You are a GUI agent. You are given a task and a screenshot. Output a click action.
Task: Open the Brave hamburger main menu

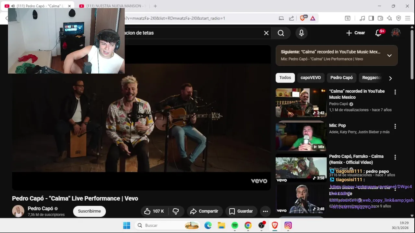click(x=408, y=18)
